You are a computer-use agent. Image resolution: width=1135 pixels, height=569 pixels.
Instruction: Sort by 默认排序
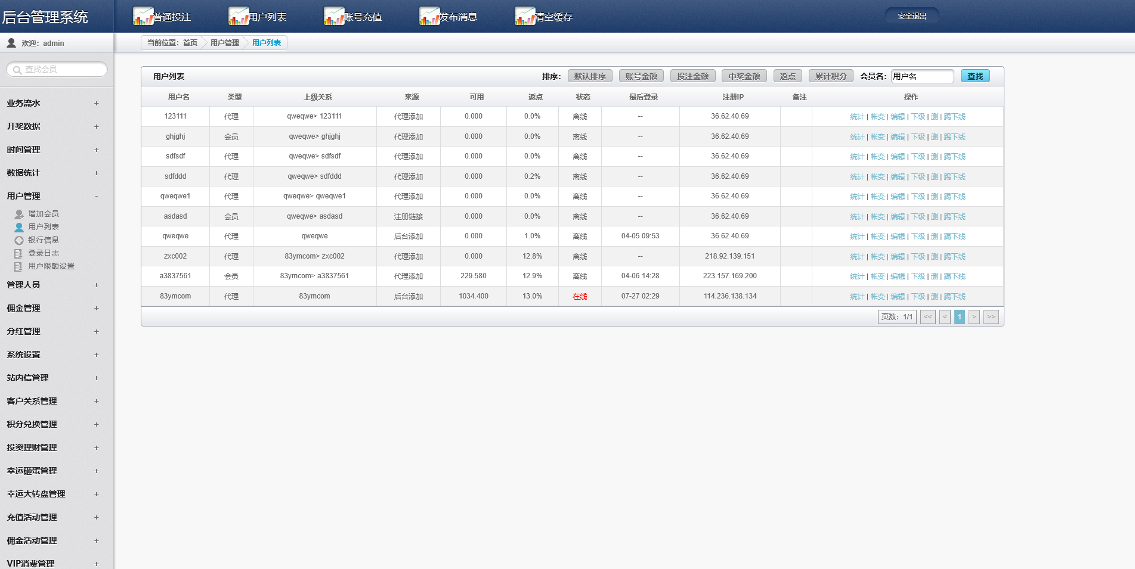click(x=590, y=76)
